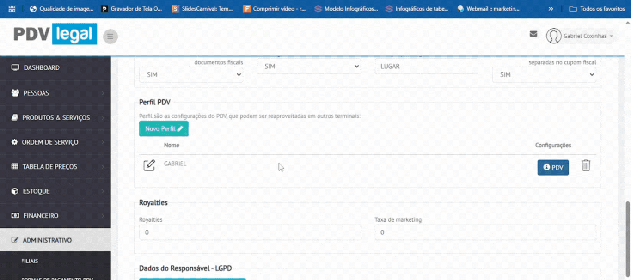
Task: Click the user avatar icon
Action: 553,36
